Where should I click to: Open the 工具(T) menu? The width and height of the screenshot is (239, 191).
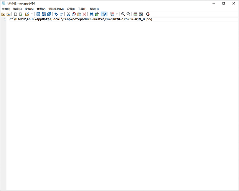[82, 9]
